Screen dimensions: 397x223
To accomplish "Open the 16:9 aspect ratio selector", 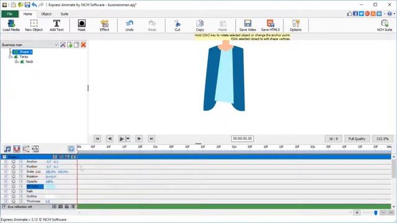I will click(333, 139).
